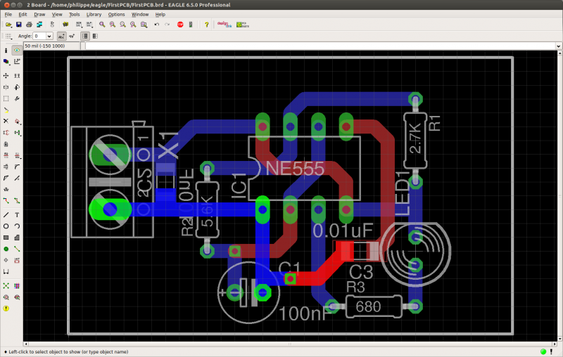This screenshot has width=563, height=357.
Task: Toggle the Show (eye) tool
Action: pyautogui.click(x=17, y=50)
